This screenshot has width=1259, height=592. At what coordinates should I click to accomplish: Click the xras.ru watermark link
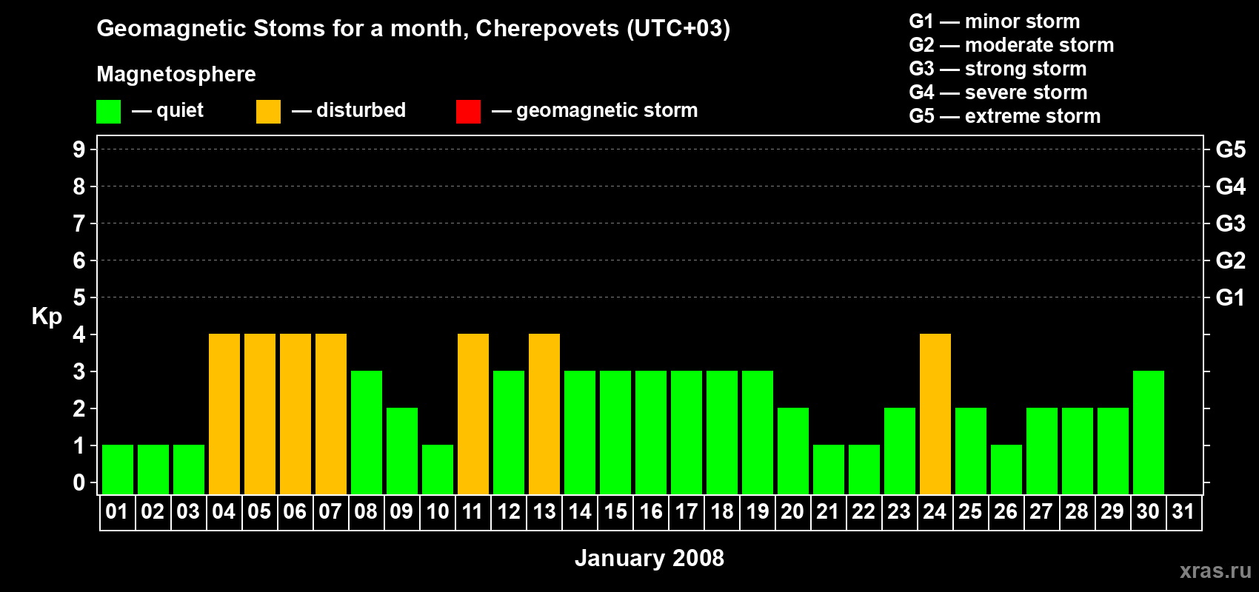[x=1215, y=571]
